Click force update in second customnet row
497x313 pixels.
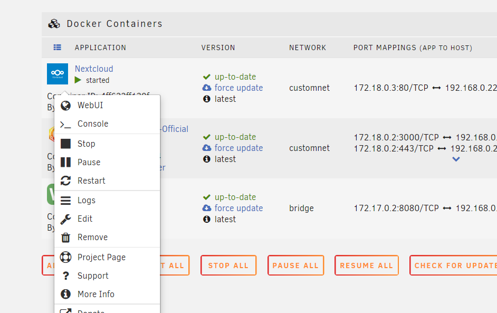point(238,148)
